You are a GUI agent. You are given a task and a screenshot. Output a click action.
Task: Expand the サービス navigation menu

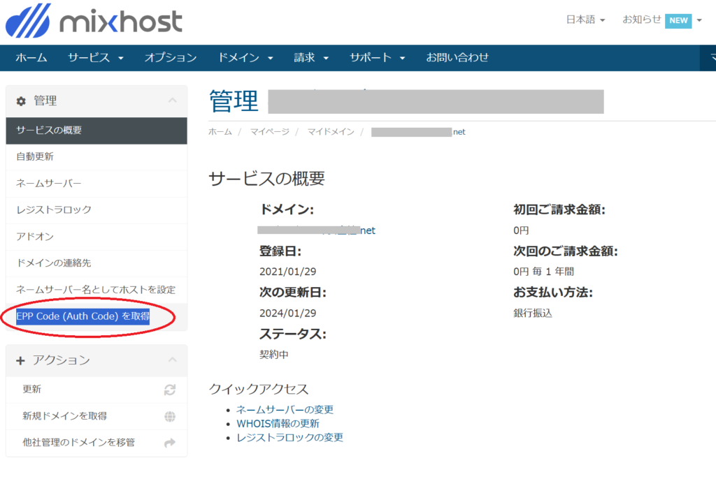95,58
